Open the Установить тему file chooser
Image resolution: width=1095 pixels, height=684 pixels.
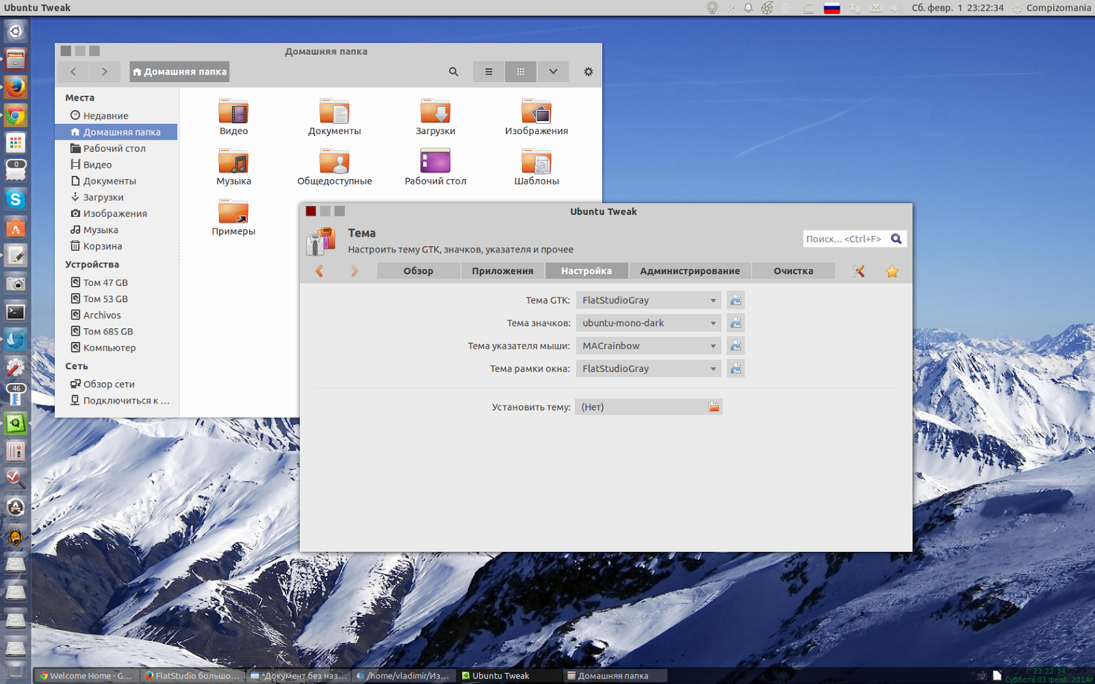(648, 407)
